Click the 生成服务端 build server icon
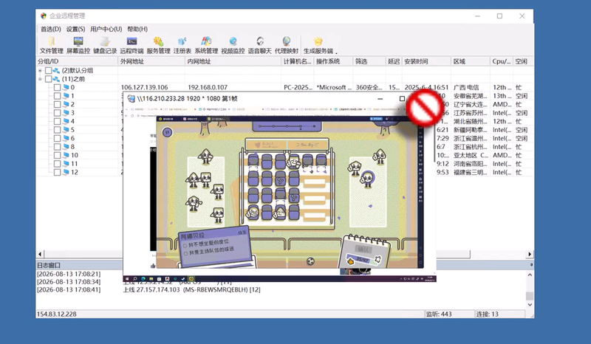 (x=318, y=45)
